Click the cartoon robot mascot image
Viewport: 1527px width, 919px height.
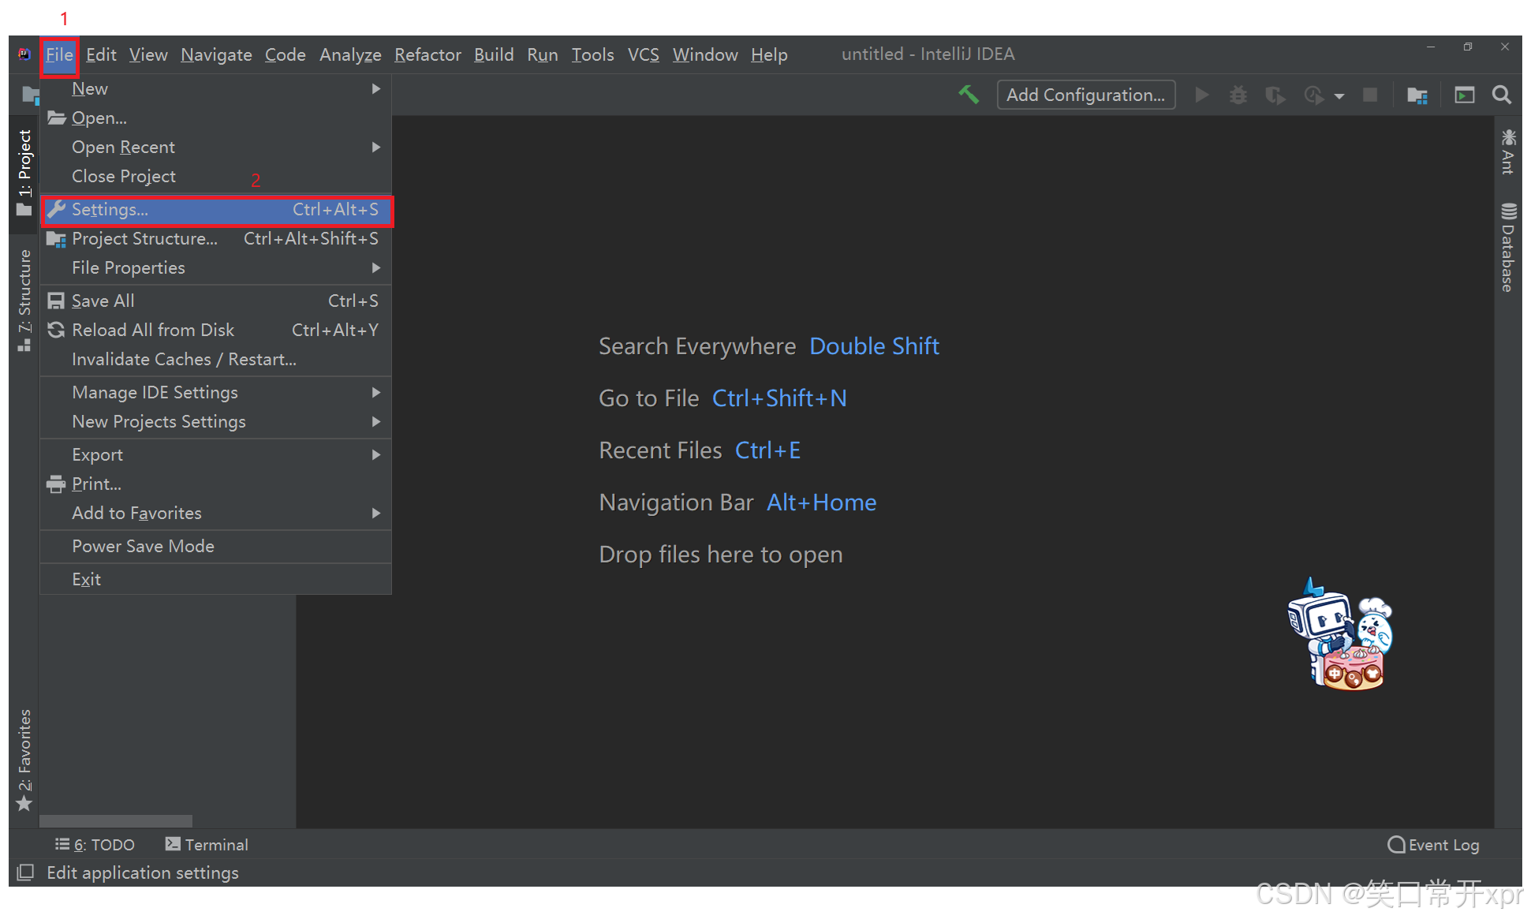(x=1340, y=635)
